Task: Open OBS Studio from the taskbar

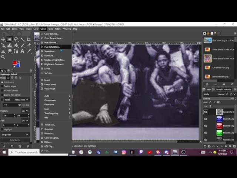Action: [183, 152]
